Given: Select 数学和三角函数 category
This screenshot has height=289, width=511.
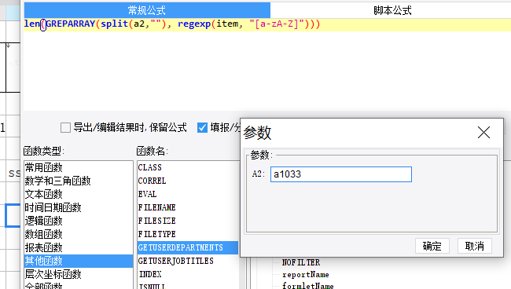Looking at the screenshot, I should click(78, 181).
